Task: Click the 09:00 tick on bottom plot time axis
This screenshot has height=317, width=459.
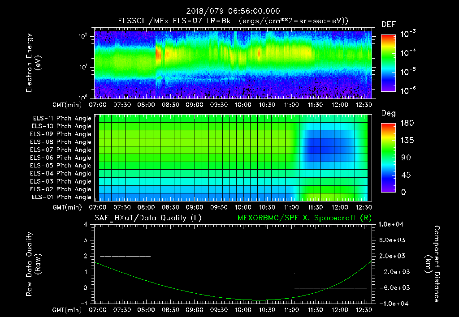Action: click(195, 310)
